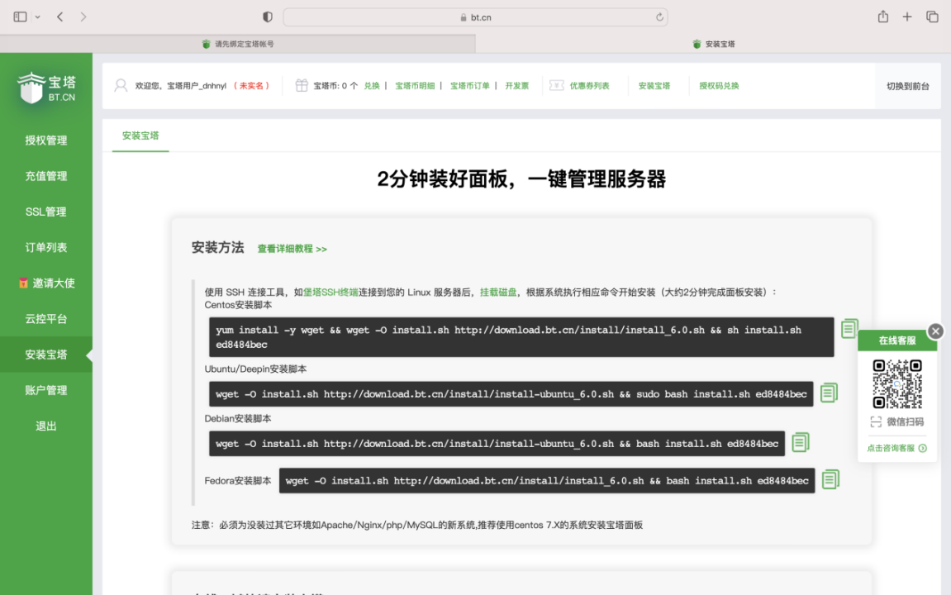Click 切换到前台 button
Viewport: 951px width, 595px height.
(x=907, y=86)
